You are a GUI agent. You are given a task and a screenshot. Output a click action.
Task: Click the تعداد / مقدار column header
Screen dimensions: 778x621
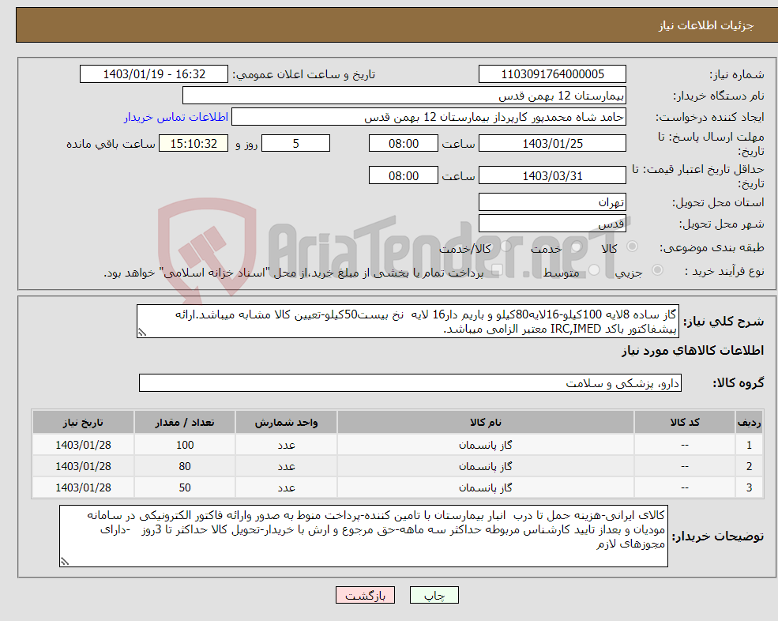(x=185, y=423)
